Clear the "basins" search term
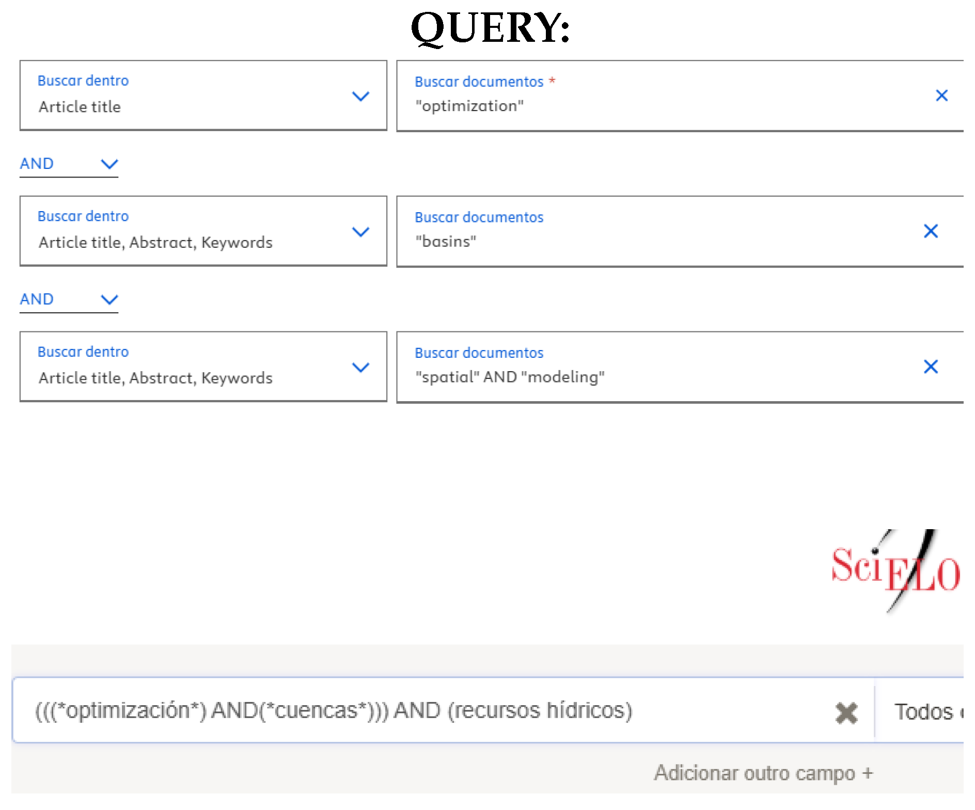Viewport: 975px width, 810px height. tap(931, 231)
